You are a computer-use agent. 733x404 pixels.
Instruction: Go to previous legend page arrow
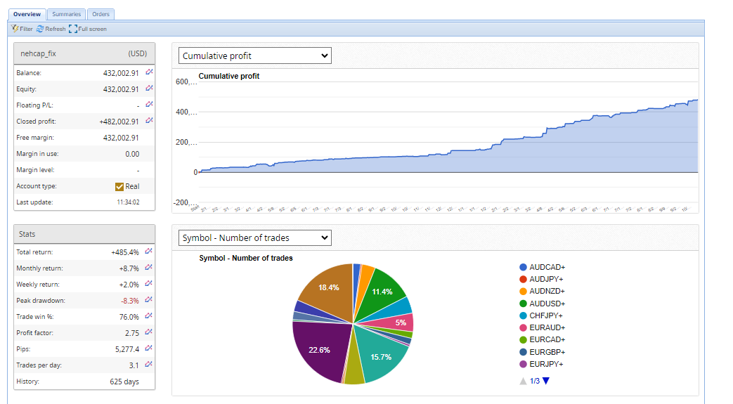click(x=523, y=381)
